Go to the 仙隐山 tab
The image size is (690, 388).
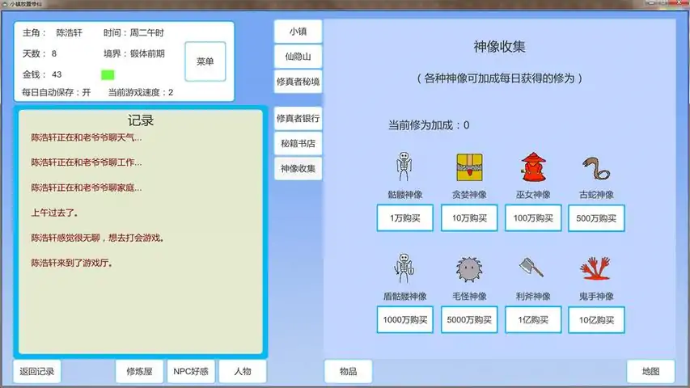pos(298,57)
